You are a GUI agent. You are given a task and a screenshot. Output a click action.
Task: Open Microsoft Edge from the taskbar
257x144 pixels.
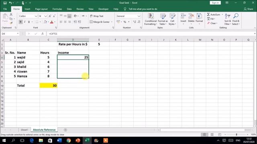(x=32, y=140)
